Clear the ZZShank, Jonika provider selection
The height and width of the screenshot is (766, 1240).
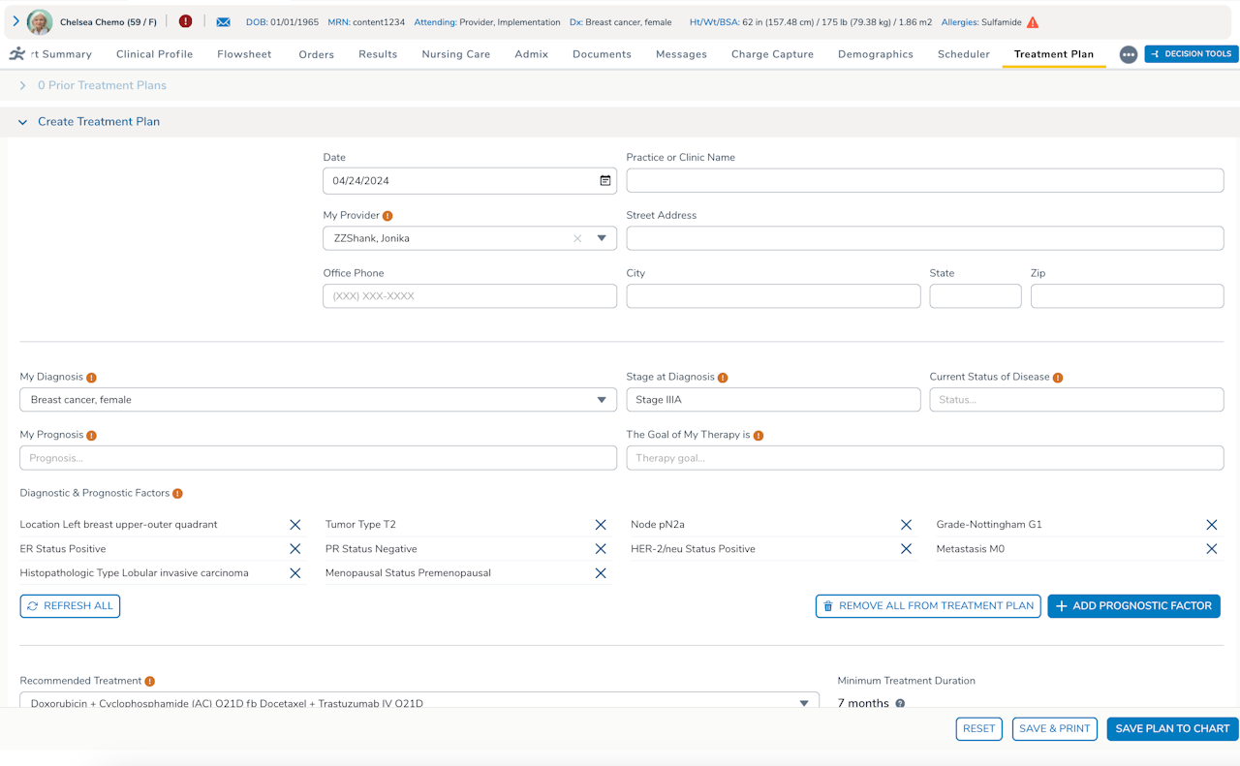[577, 238]
